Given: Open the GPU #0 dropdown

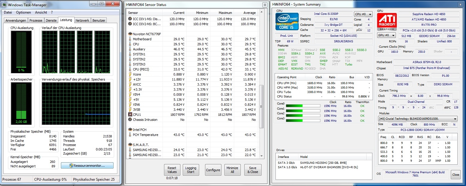Looking at the screenshot, I should (386, 35).
